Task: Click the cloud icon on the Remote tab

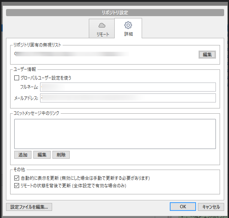Action: tap(102, 26)
